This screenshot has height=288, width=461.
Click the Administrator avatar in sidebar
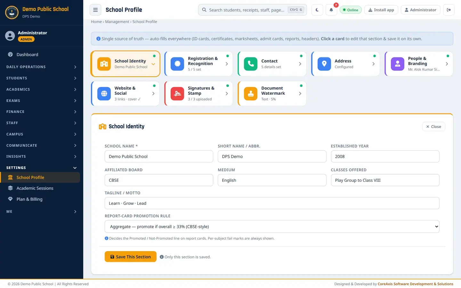[x=10, y=36]
